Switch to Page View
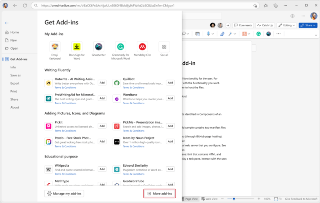Screen dimensions: 320x203 [190, 199]
